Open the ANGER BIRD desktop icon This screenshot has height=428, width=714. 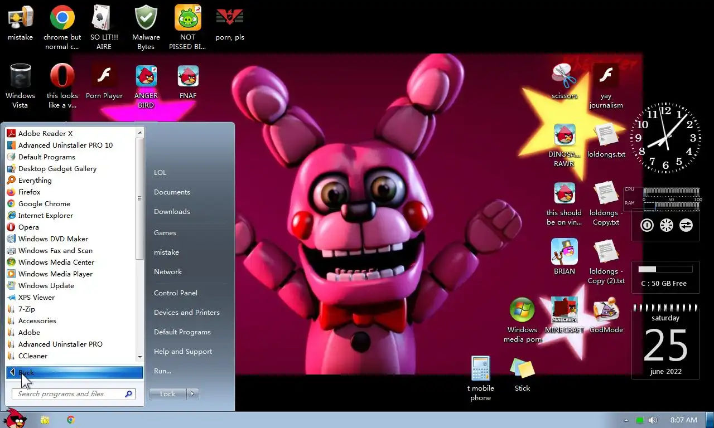tap(146, 86)
